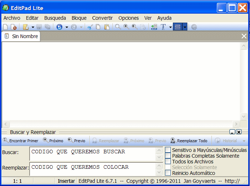Viewport: 250px width, 186px height.
Task: Click the grayed globe icon in toolbar
Action: click(x=194, y=27)
